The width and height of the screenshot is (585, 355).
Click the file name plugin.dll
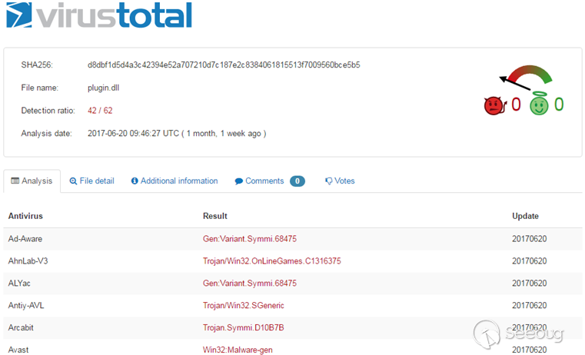coord(103,88)
